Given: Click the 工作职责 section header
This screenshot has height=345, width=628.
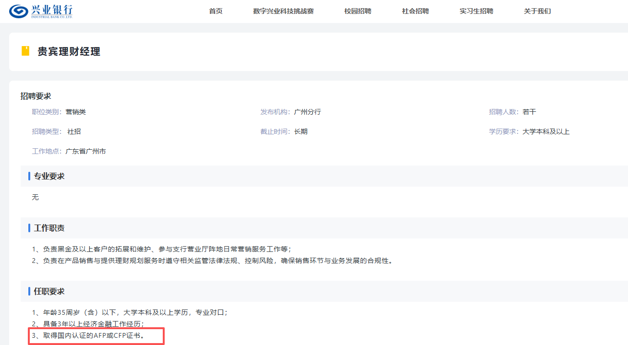Looking at the screenshot, I should [49, 228].
